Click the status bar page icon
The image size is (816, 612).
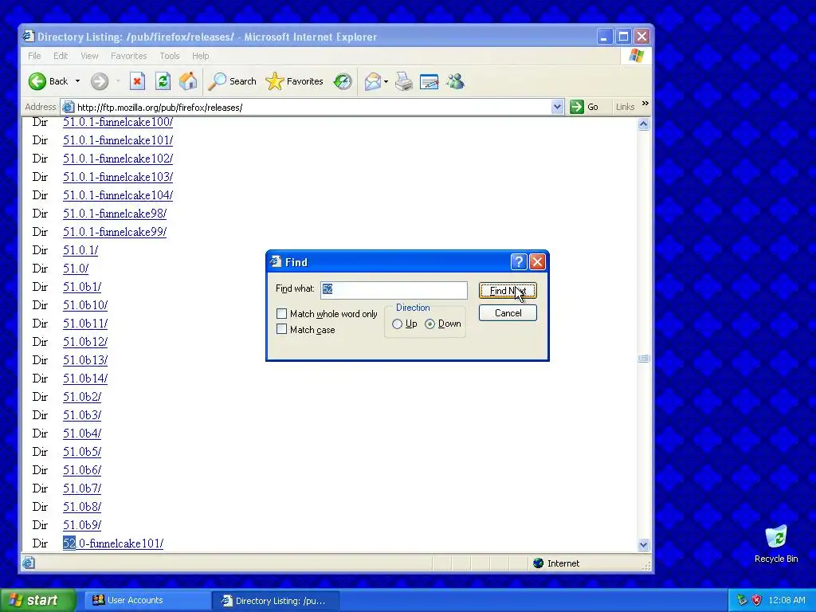point(29,563)
